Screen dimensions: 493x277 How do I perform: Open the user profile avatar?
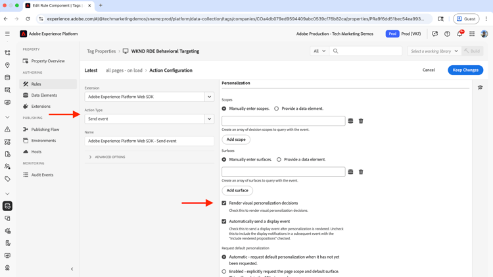484,34
